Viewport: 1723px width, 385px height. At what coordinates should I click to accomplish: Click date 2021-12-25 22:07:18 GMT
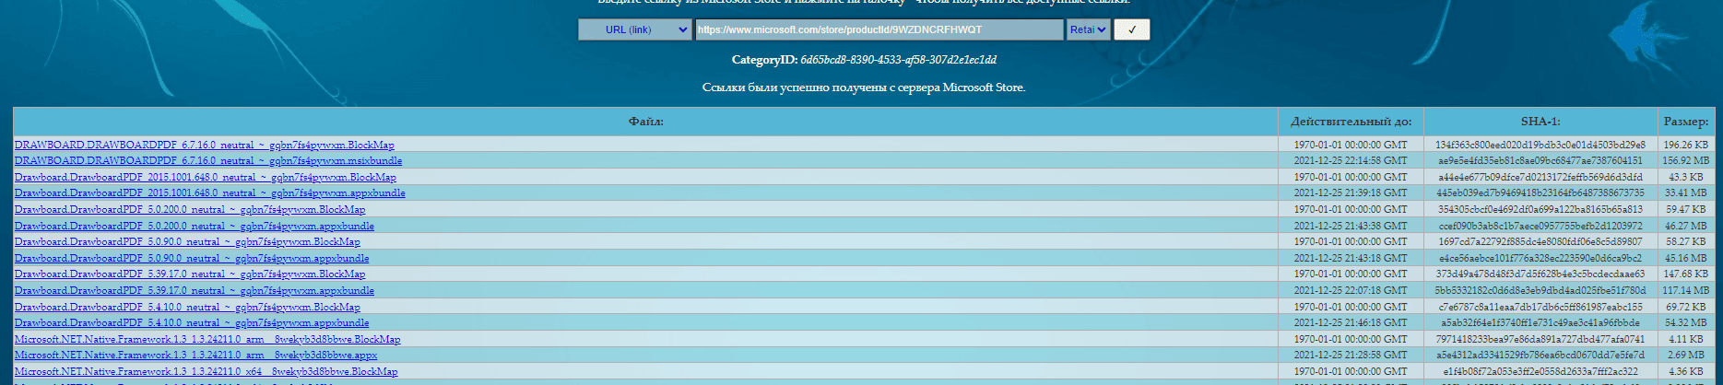tap(1351, 290)
